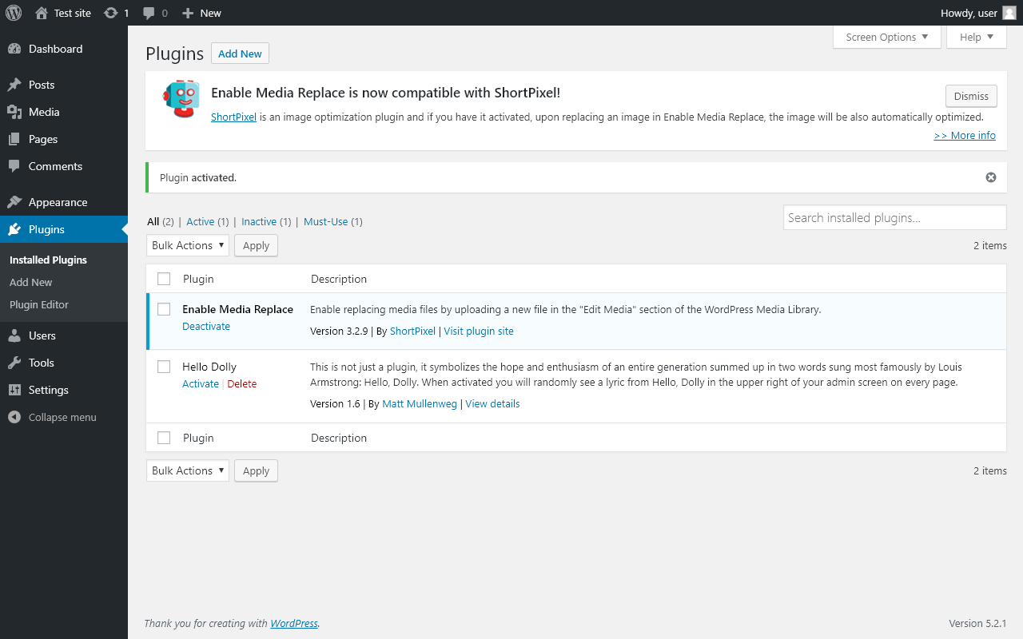Deactivate the Enable Media Replace plugin

(206, 326)
